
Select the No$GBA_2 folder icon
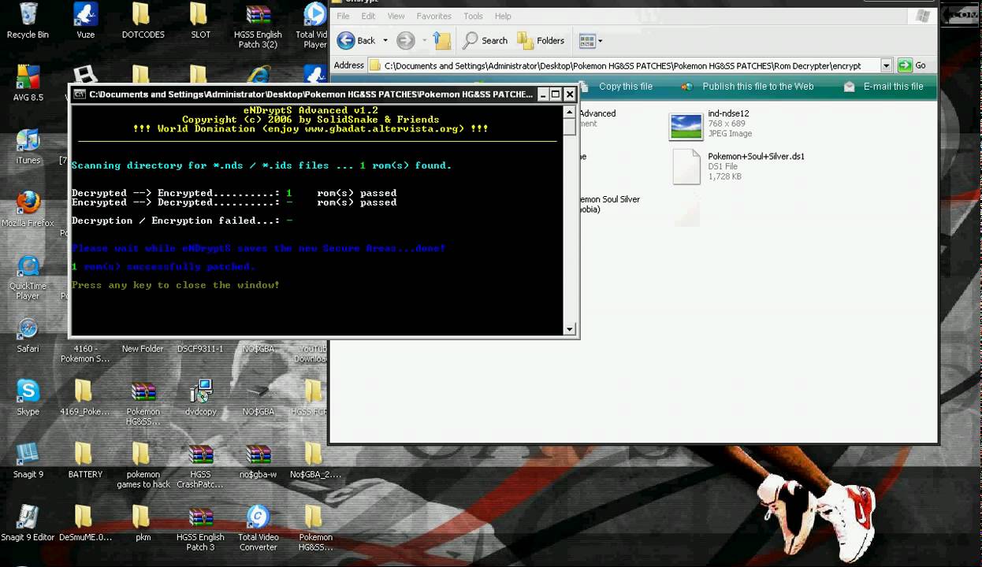[x=314, y=461]
